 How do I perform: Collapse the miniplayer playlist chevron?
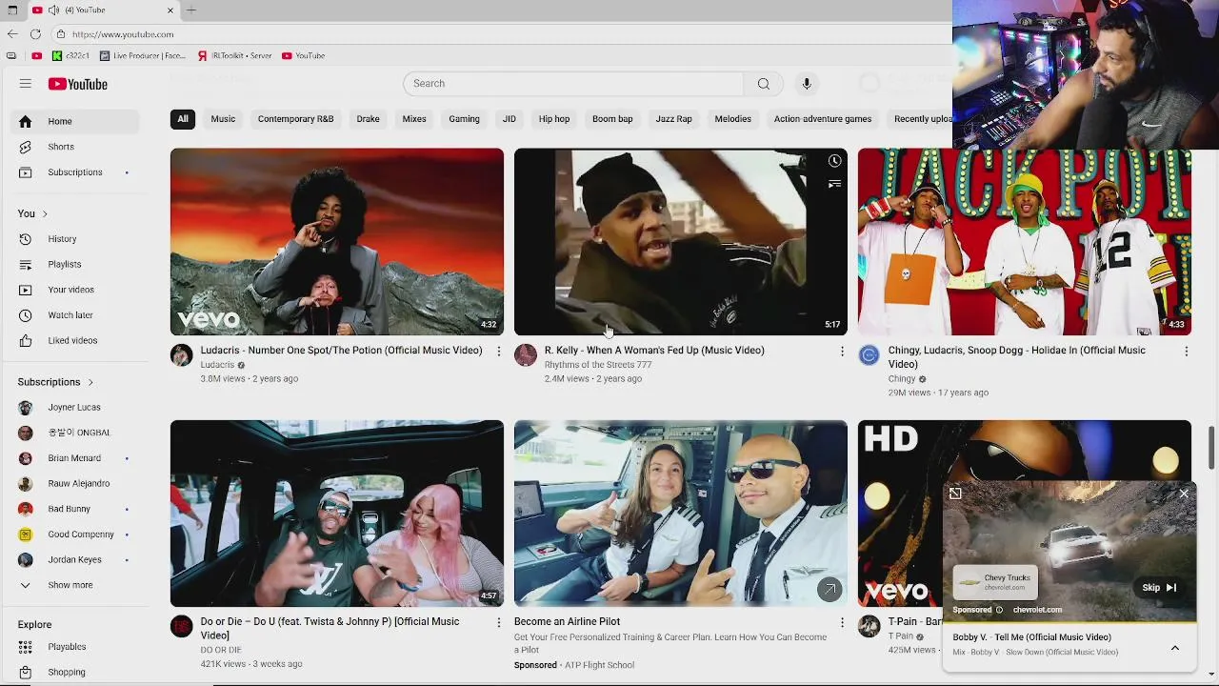(x=1175, y=648)
